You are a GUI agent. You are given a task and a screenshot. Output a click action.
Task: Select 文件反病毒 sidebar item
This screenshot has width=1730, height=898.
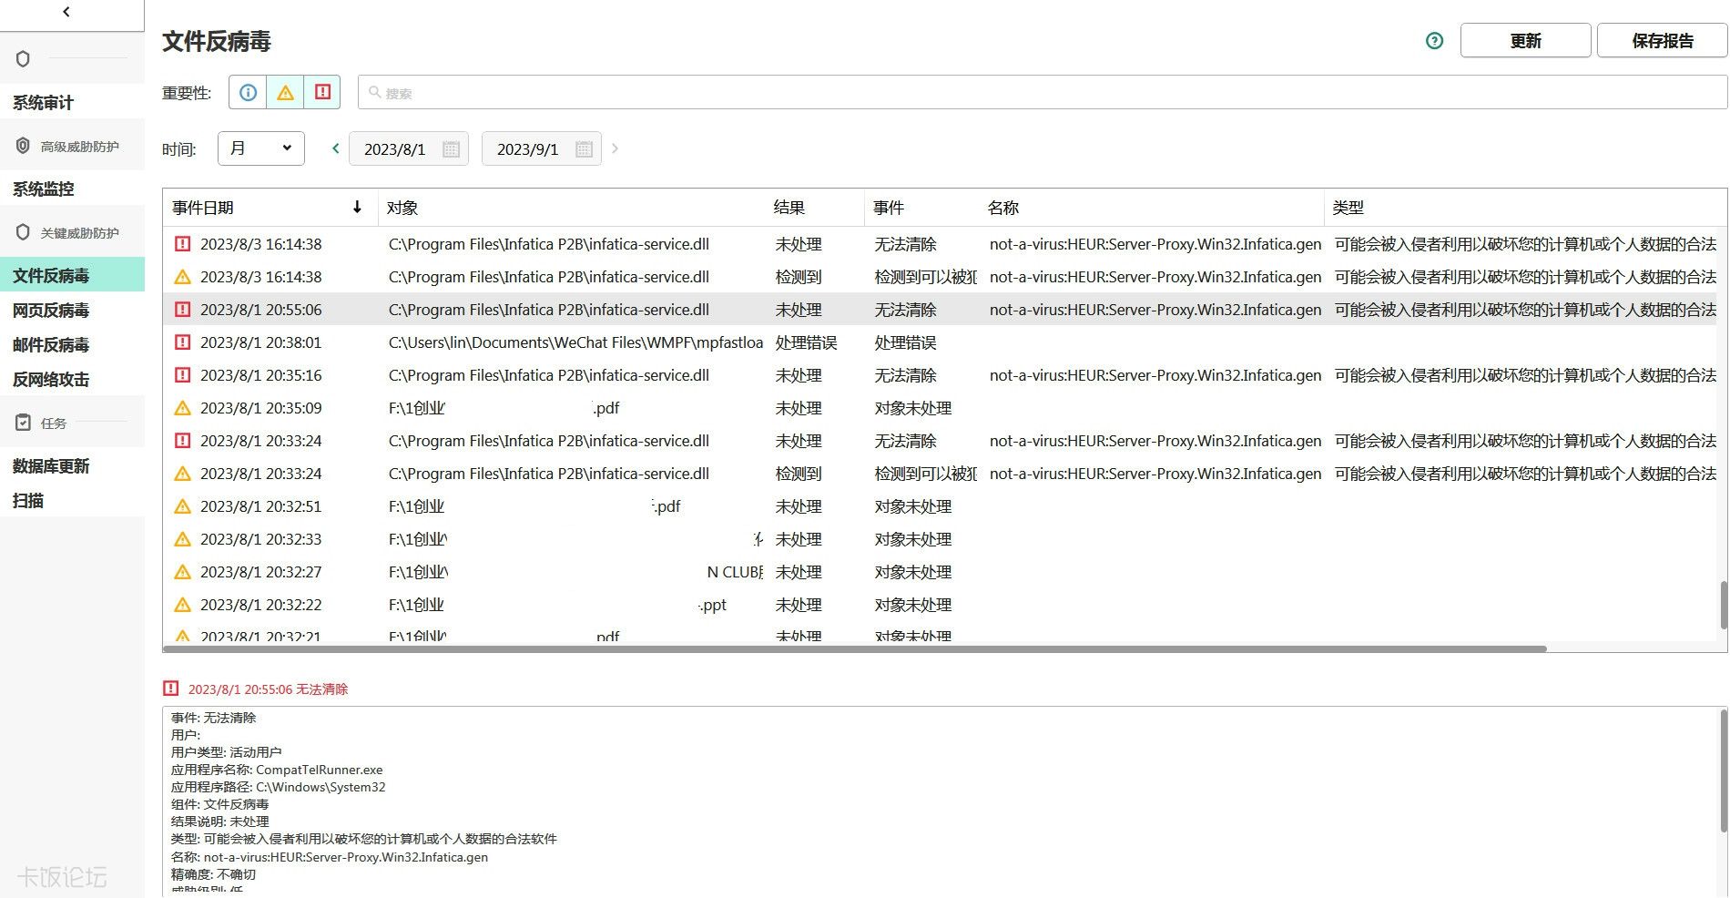(x=72, y=275)
